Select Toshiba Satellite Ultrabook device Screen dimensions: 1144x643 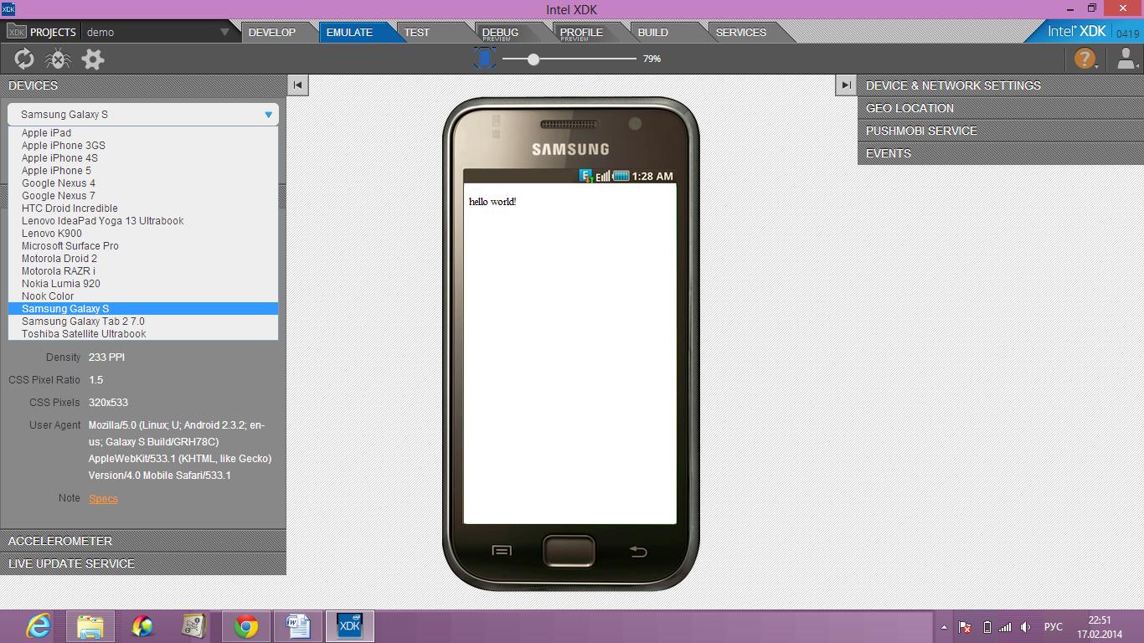143,334
